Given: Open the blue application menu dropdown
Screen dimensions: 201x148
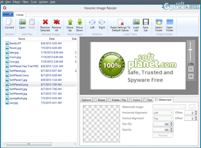Looking at the screenshot, I should pos(8,14).
